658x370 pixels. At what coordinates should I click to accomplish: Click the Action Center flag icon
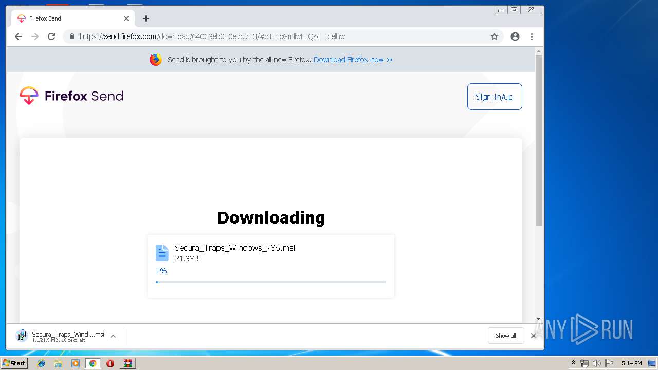(609, 363)
